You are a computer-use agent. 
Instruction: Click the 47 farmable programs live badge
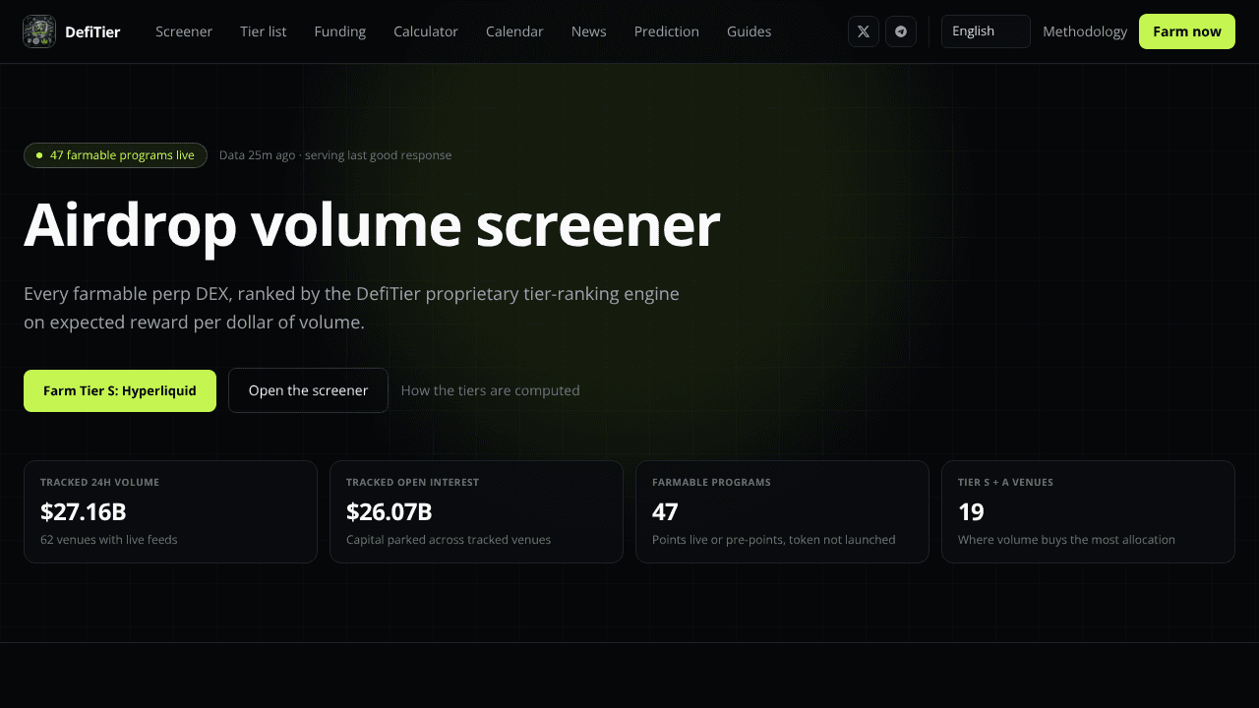pos(115,155)
